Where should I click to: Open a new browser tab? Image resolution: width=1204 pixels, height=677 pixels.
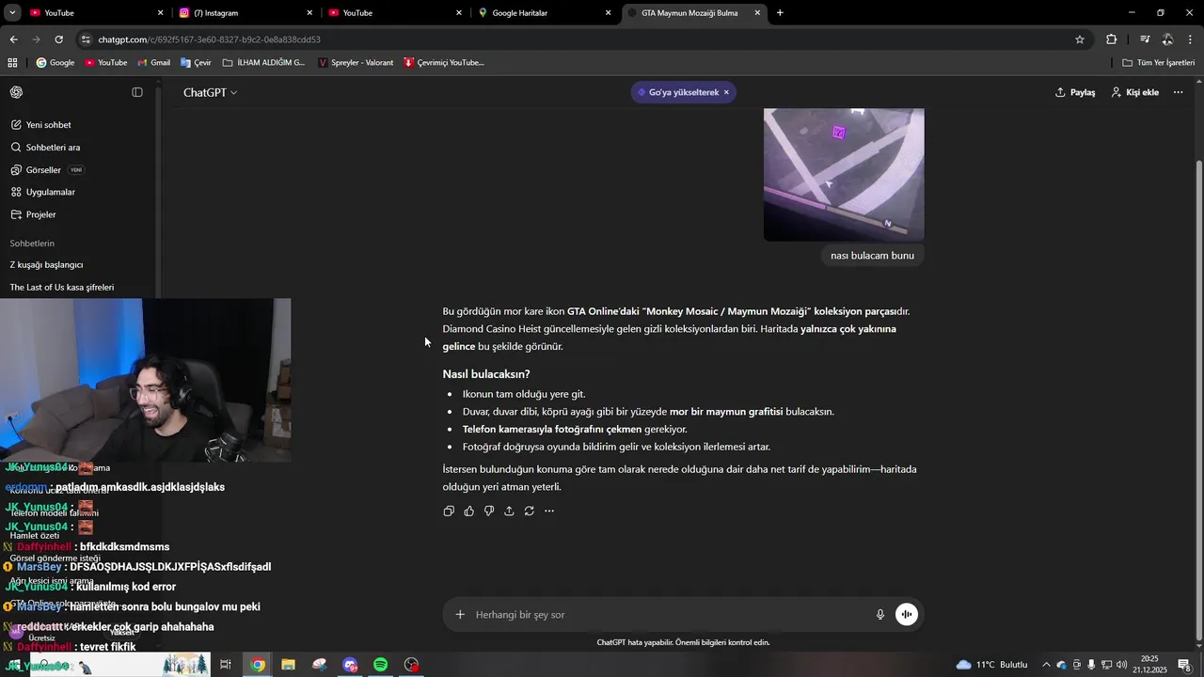click(x=780, y=13)
